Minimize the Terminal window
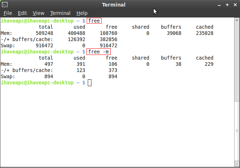240x168 pixels. point(219,5)
